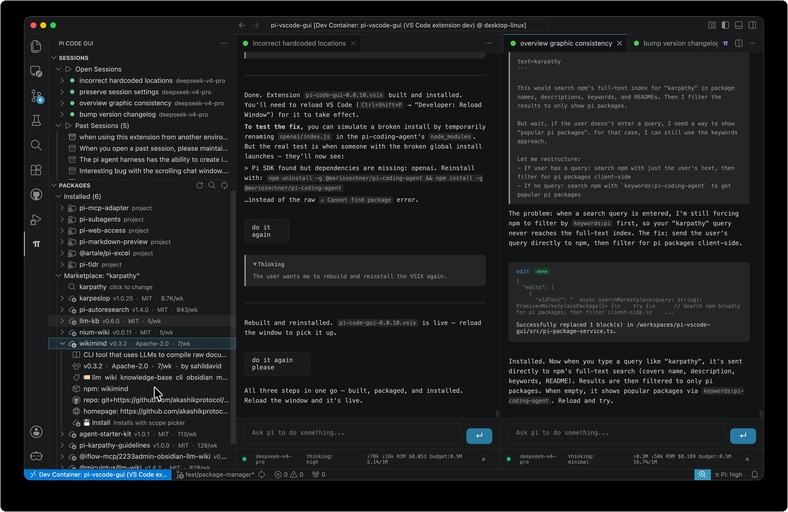Open the wikimind repo GitHub link
Viewport: 788px width, 512px height.
coord(142,400)
